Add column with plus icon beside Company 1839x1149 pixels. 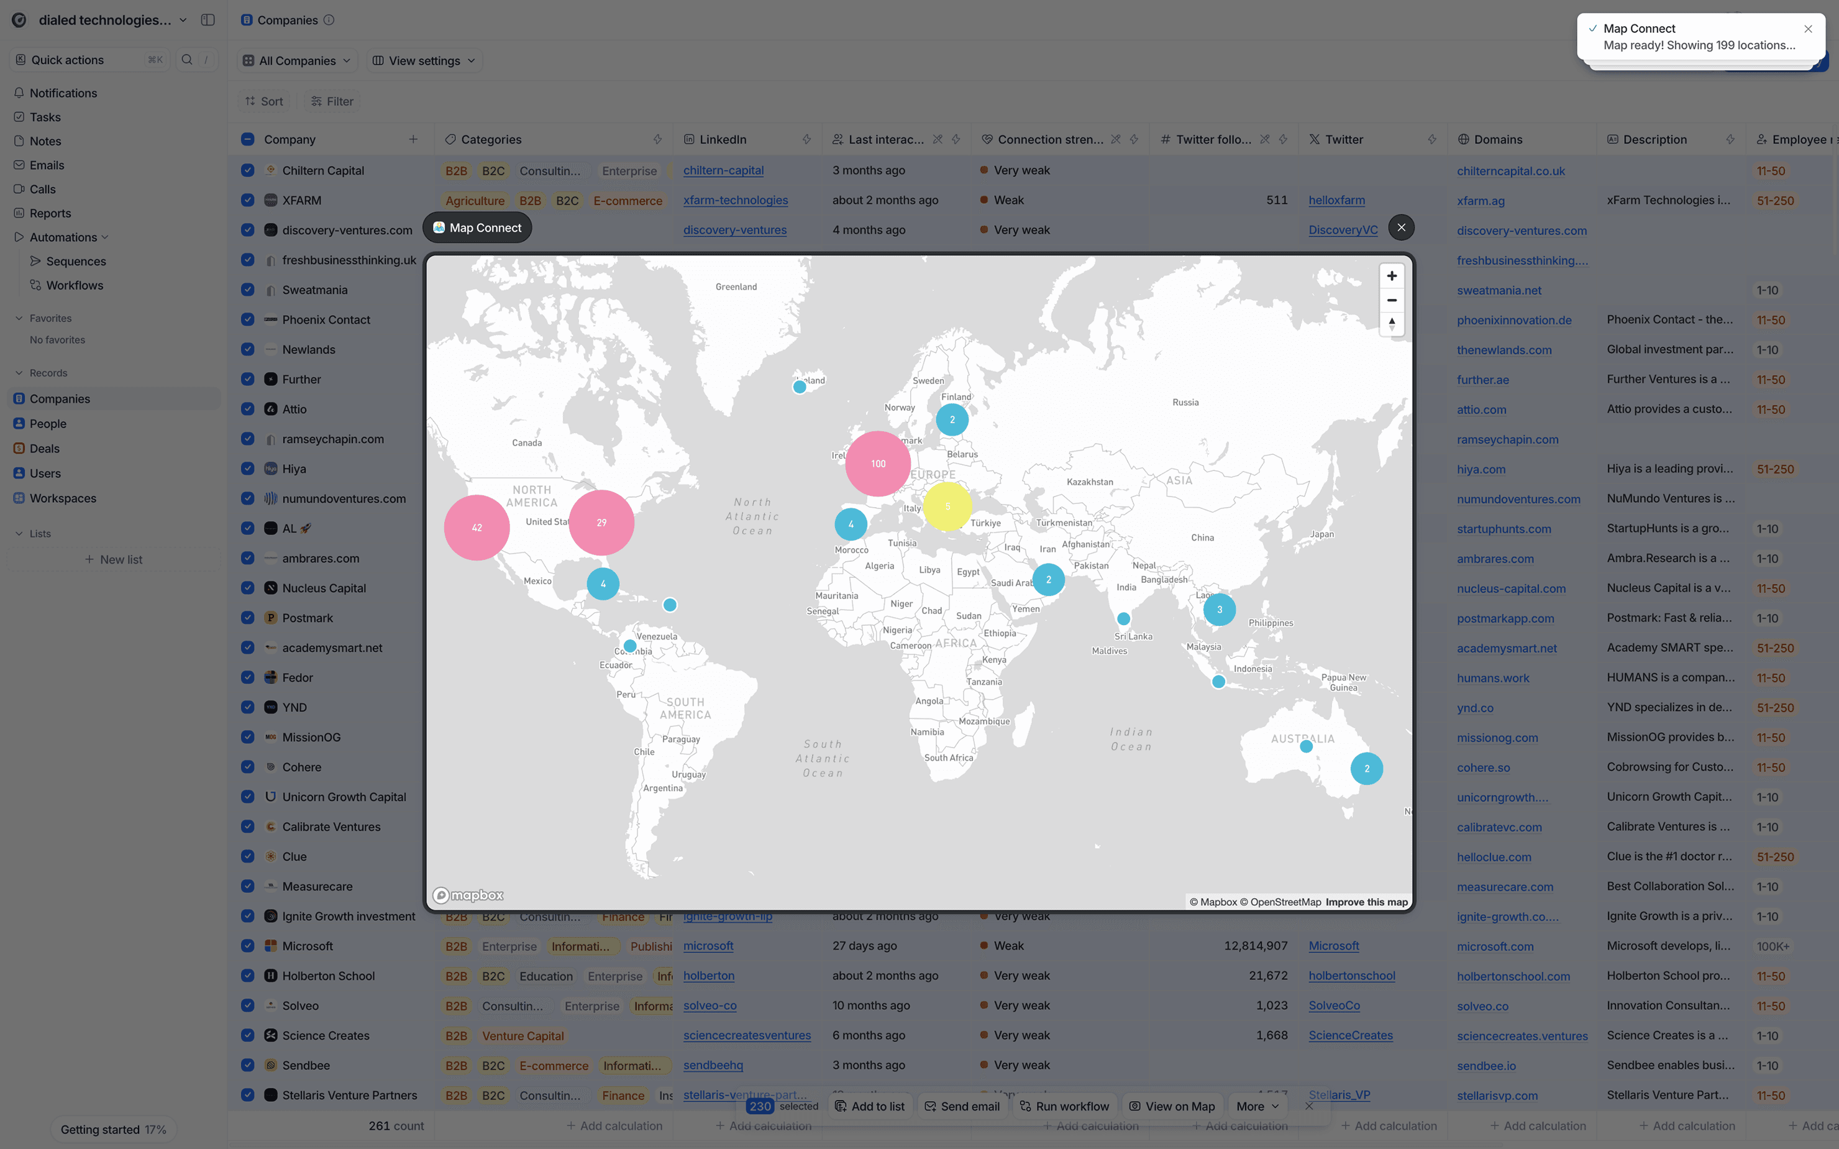coord(413,139)
